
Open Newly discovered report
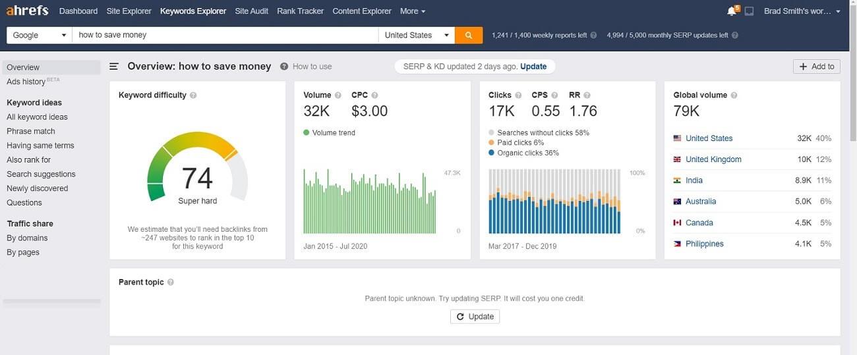(37, 188)
